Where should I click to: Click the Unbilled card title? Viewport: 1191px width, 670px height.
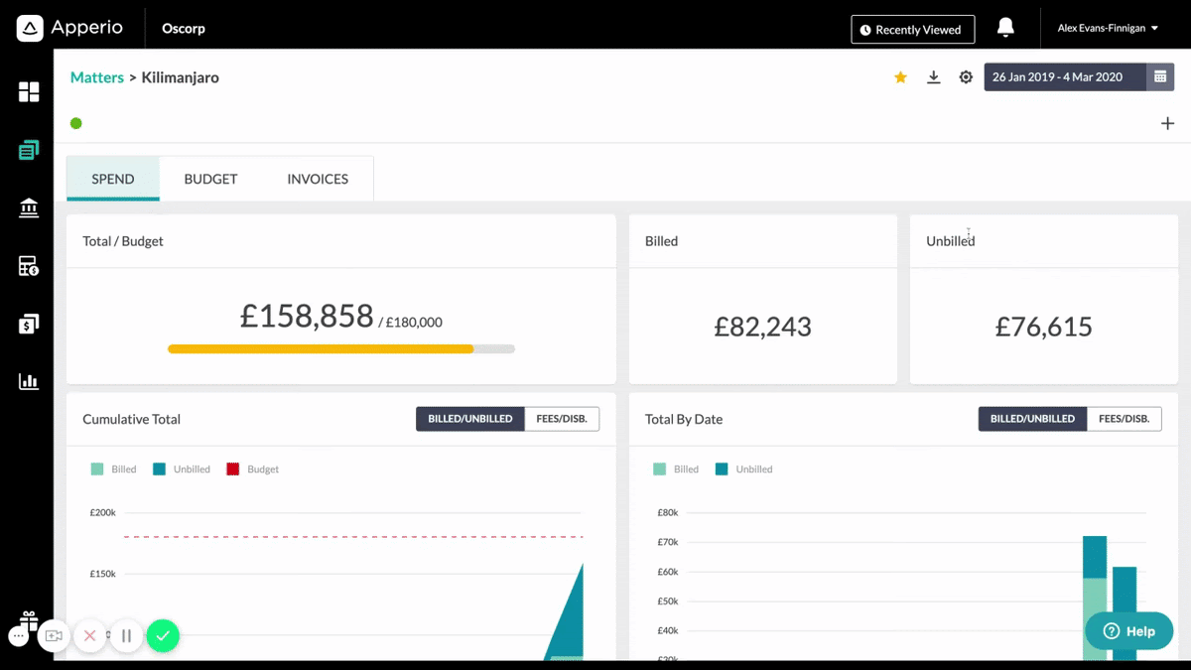(951, 241)
